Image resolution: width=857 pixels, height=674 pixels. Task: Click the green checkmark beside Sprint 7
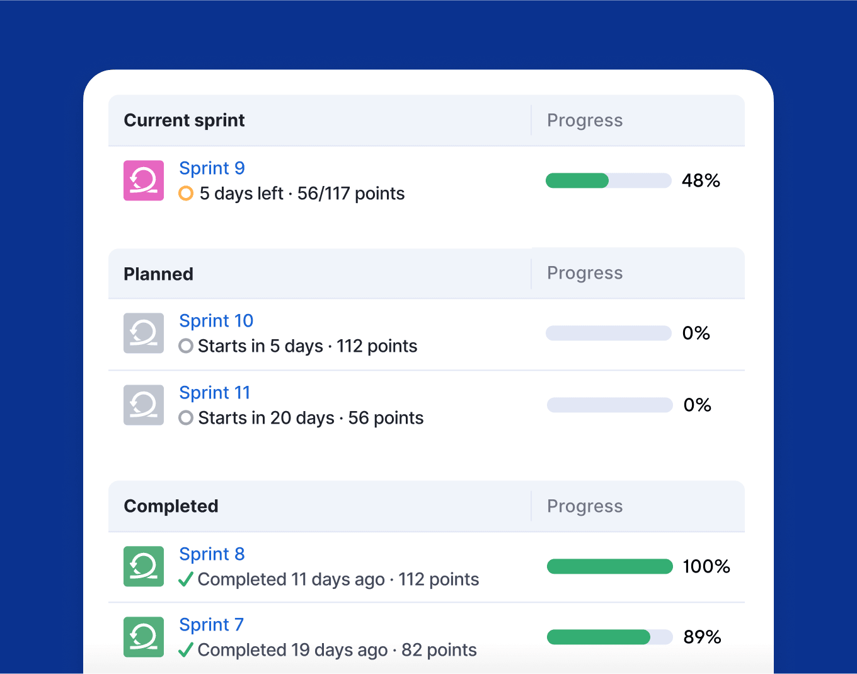click(x=185, y=650)
